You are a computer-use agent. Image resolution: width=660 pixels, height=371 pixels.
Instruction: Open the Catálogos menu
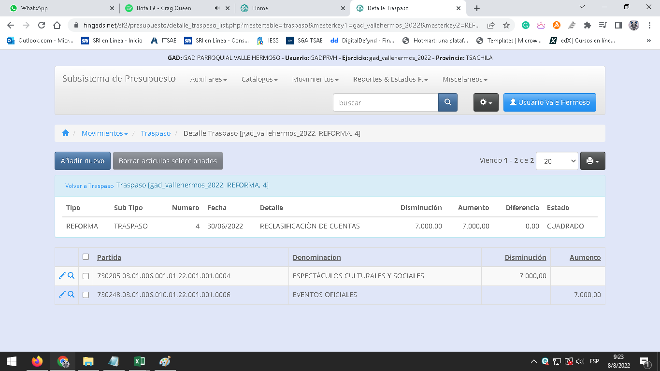[x=259, y=79]
